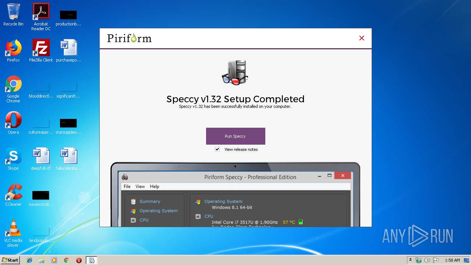Select the Google Chrome desktop shortcut

tap(13, 89)
